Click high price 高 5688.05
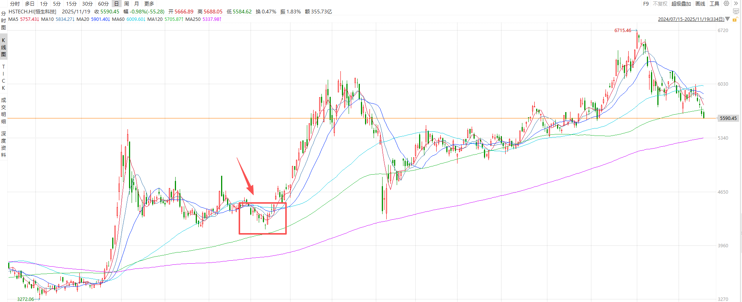 click(210, 12)
